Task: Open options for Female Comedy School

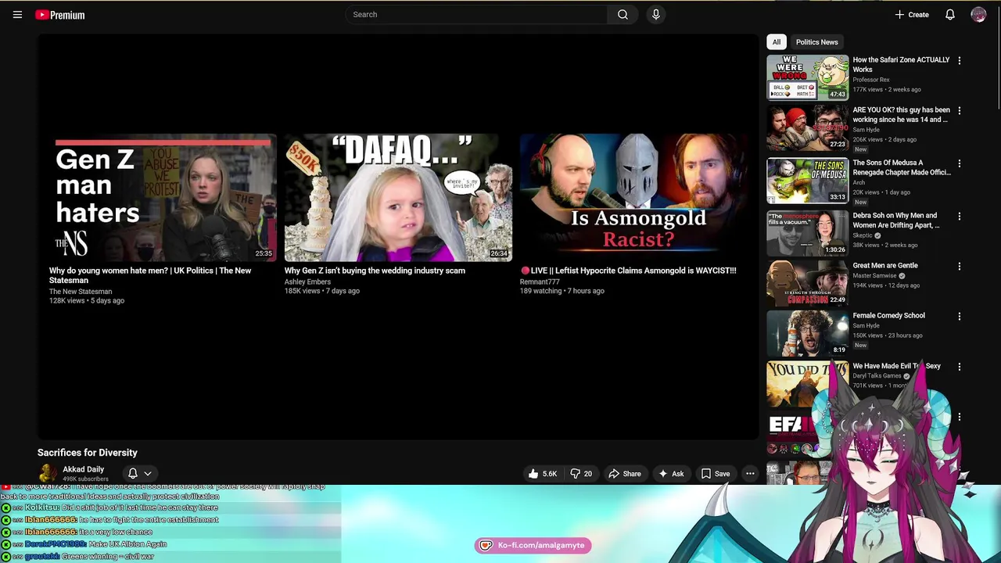Action: (x=960, y=317)
